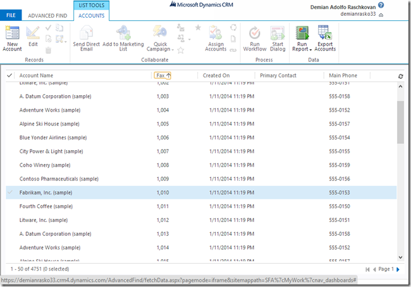Uncheck the Fabrikam, Inc. (sample) row checkmark
The image size is (411, 287).
tap(9, 192)
